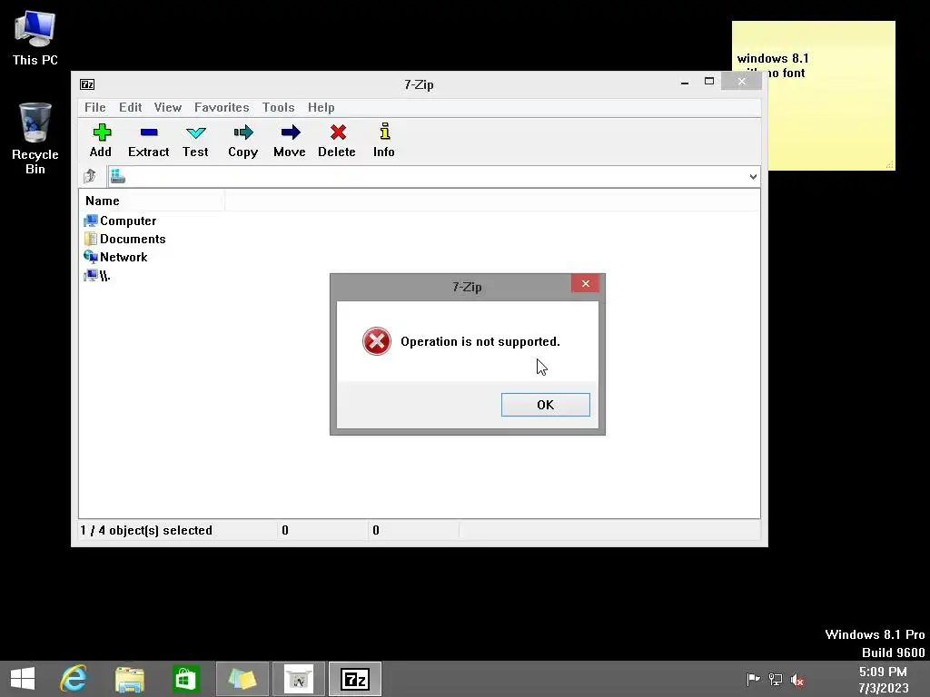
Task: Click the taskbar app left of 7-Zip
Action: pyautogui.click(x=298, y=679)
